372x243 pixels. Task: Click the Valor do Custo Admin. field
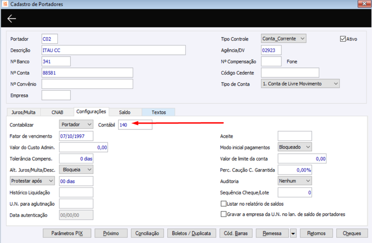[x=84, y=147]
